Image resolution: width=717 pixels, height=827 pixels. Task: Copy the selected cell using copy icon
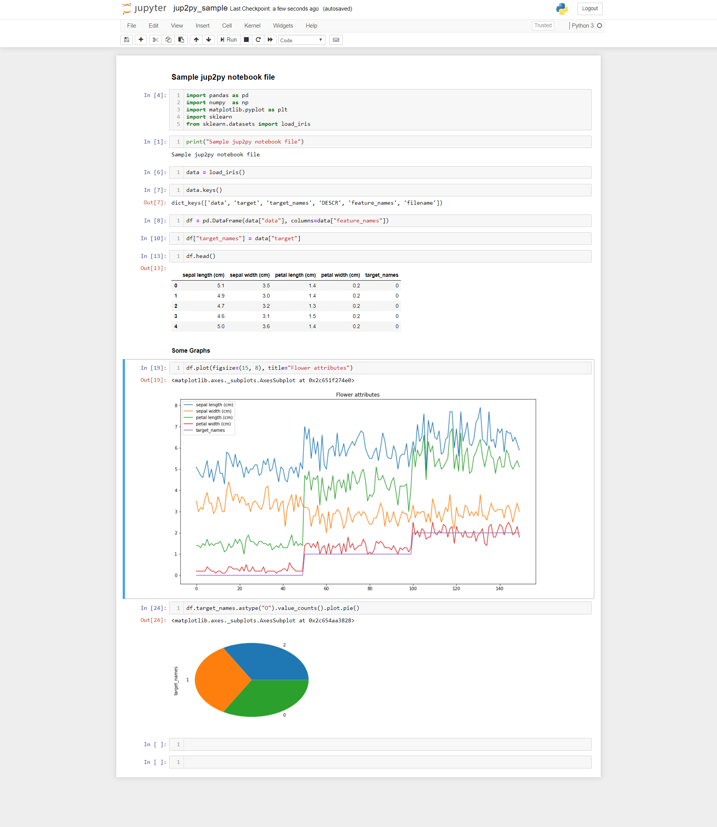pyautogui.click(x=168, y=40)
